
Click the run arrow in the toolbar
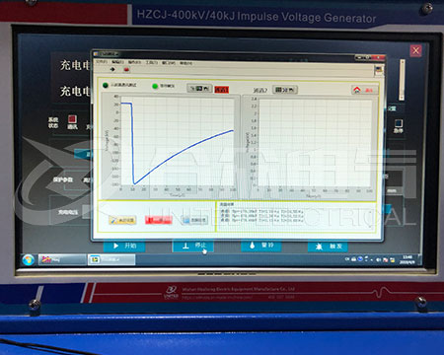[112, 69]
